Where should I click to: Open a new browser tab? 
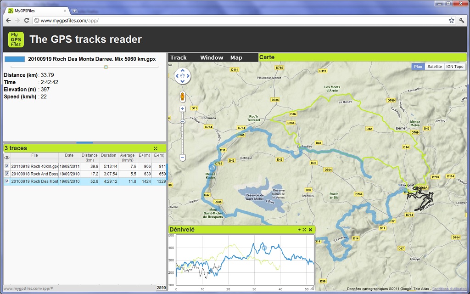click(x=74, y=11)
